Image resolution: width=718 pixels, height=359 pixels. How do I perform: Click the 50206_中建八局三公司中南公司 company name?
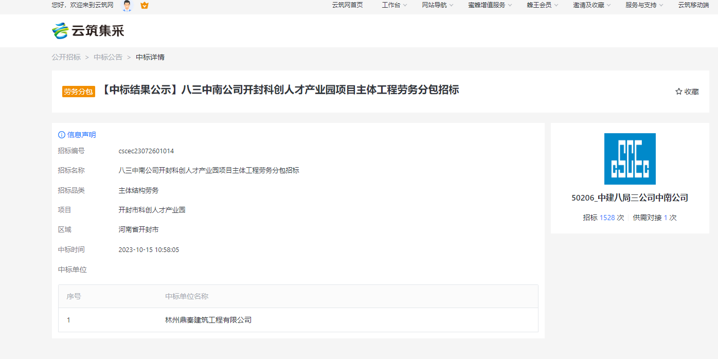pos(630,198)
